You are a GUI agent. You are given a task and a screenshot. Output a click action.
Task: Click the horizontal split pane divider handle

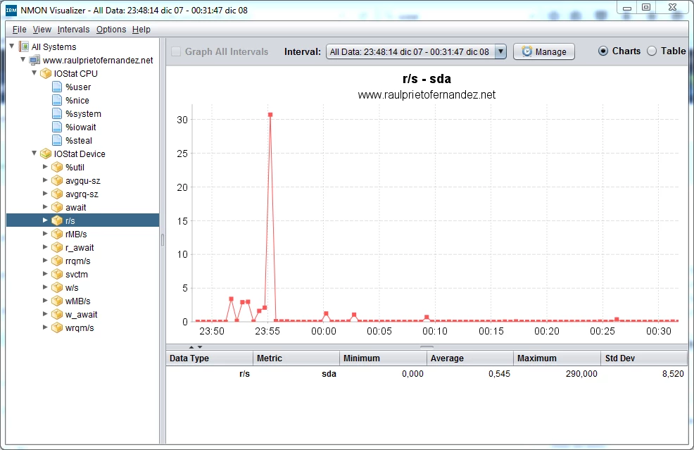coord(427,346)
